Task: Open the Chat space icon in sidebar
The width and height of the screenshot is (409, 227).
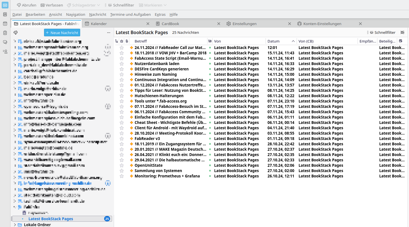Action: pyautogui.click(x=5, y=42)
